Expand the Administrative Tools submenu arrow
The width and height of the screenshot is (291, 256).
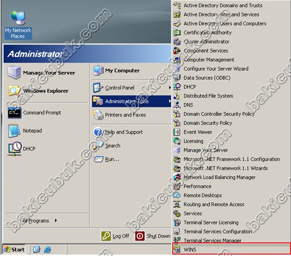pos(170,101)
